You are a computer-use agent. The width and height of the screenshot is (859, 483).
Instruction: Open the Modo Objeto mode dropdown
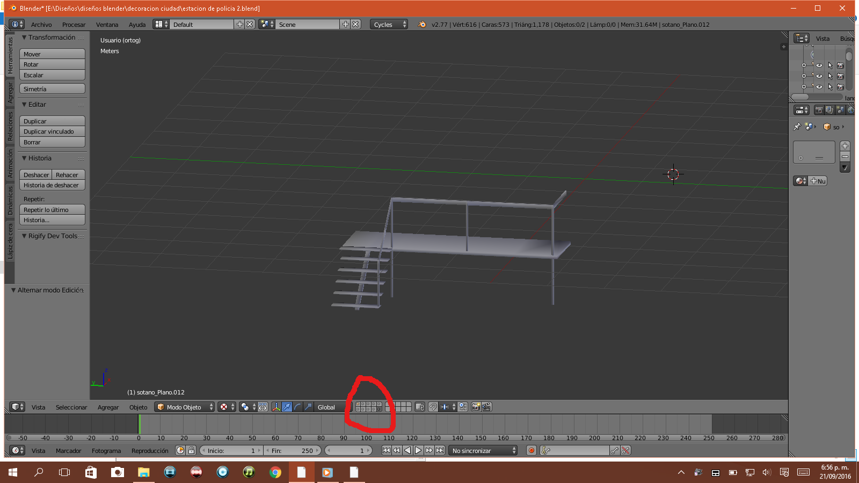click(185, 407)
